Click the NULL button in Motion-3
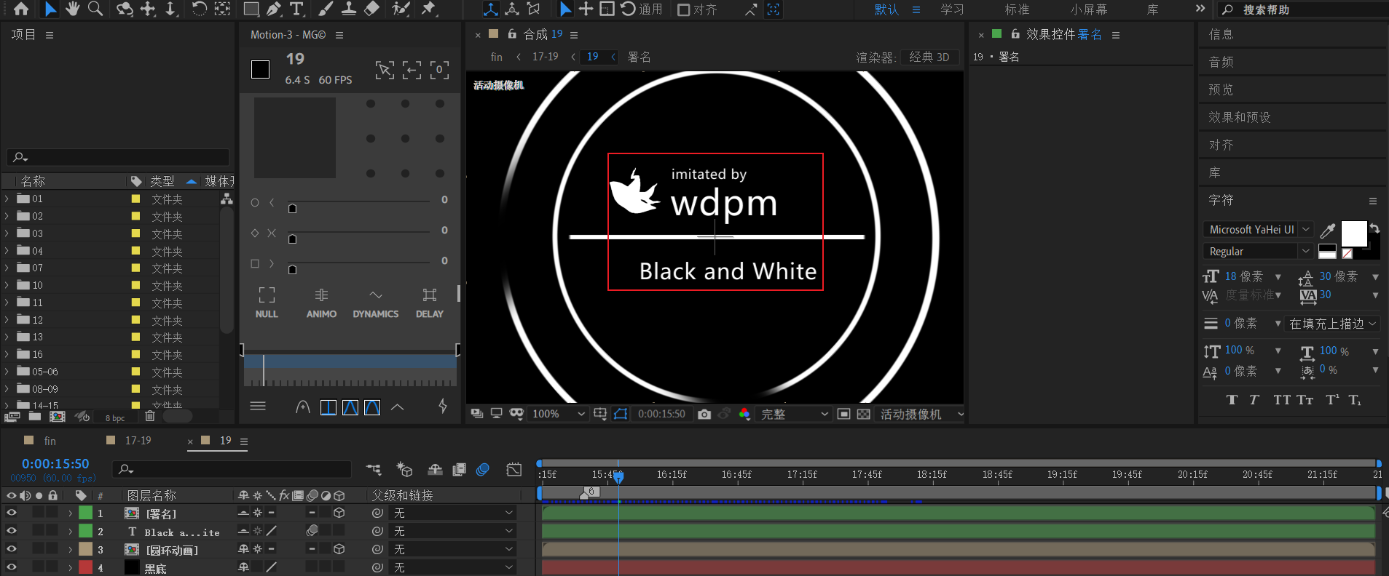The height and width of the screenshot is (576, 1389). (x=267, y=303)
